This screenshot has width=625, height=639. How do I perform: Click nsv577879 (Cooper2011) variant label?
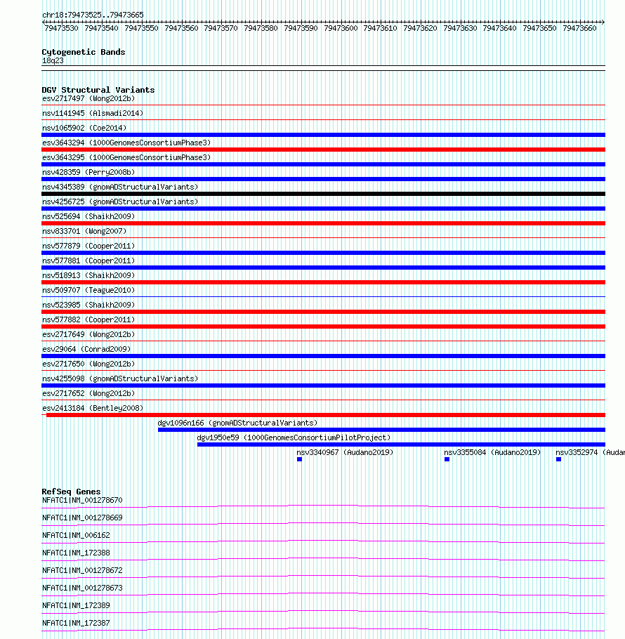coord(88,246)
